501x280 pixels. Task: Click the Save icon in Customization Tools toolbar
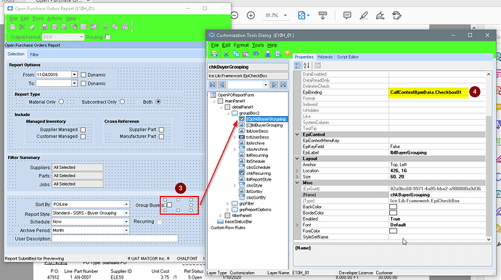pos(214,54)
